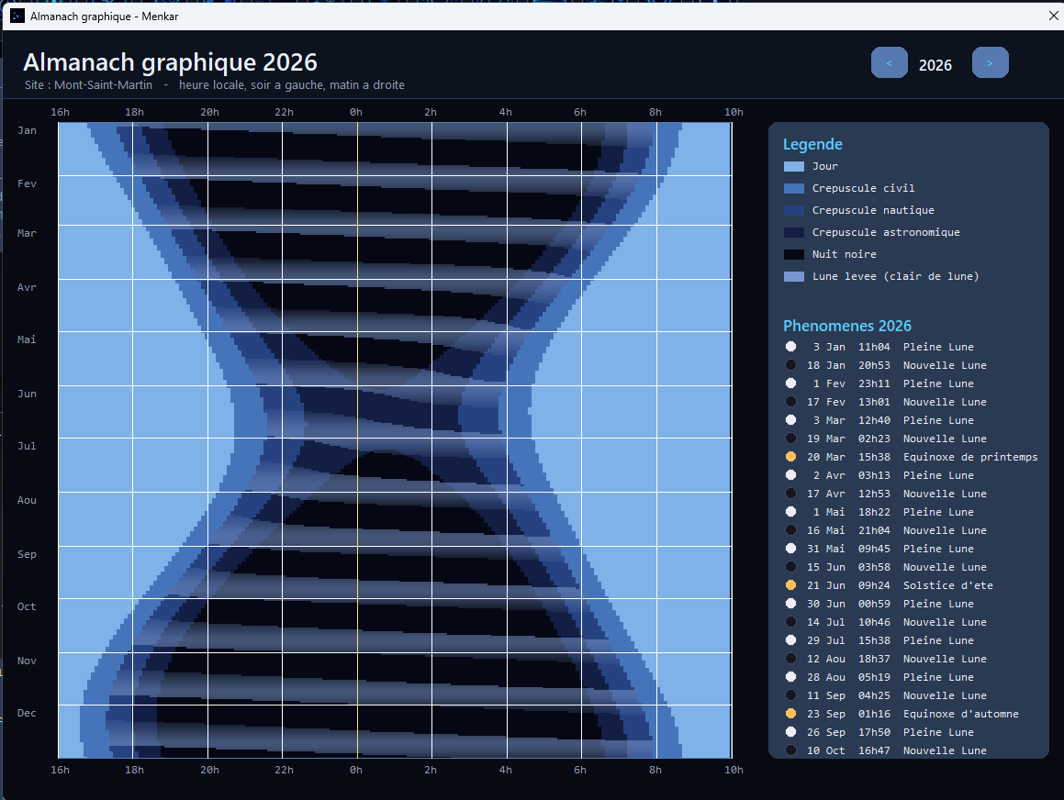Click the new moon icon for 18 Jan

(790, 365)
